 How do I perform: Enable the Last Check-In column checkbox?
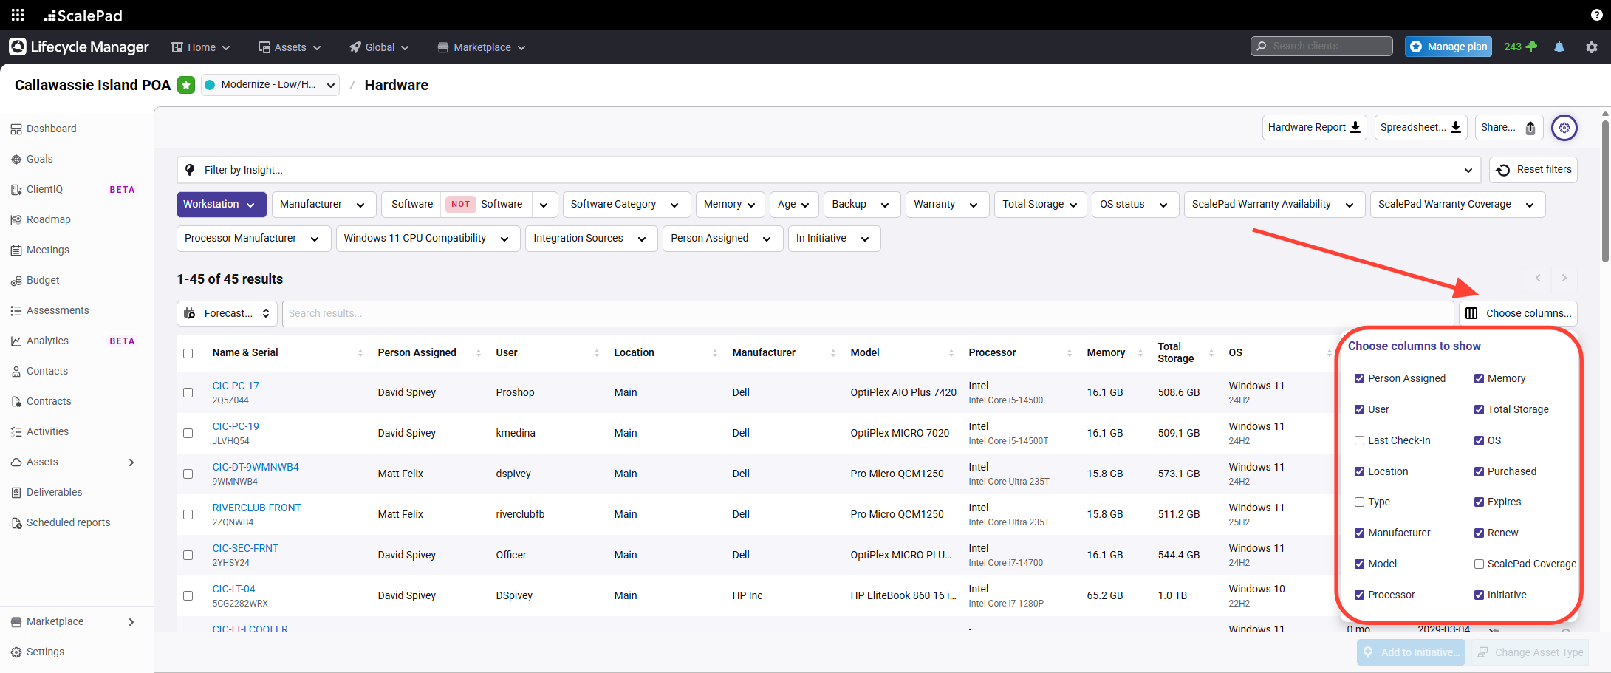tap(1359, 441)
